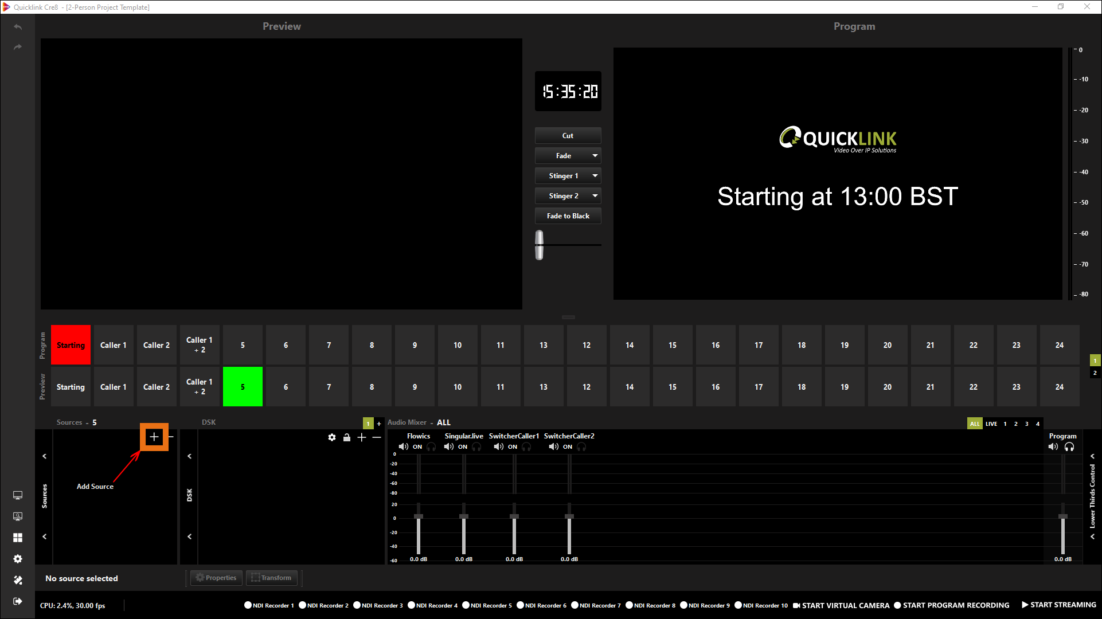
Task: Open the Fade transition dropdown arrow
Action: (x=595, y=155)
